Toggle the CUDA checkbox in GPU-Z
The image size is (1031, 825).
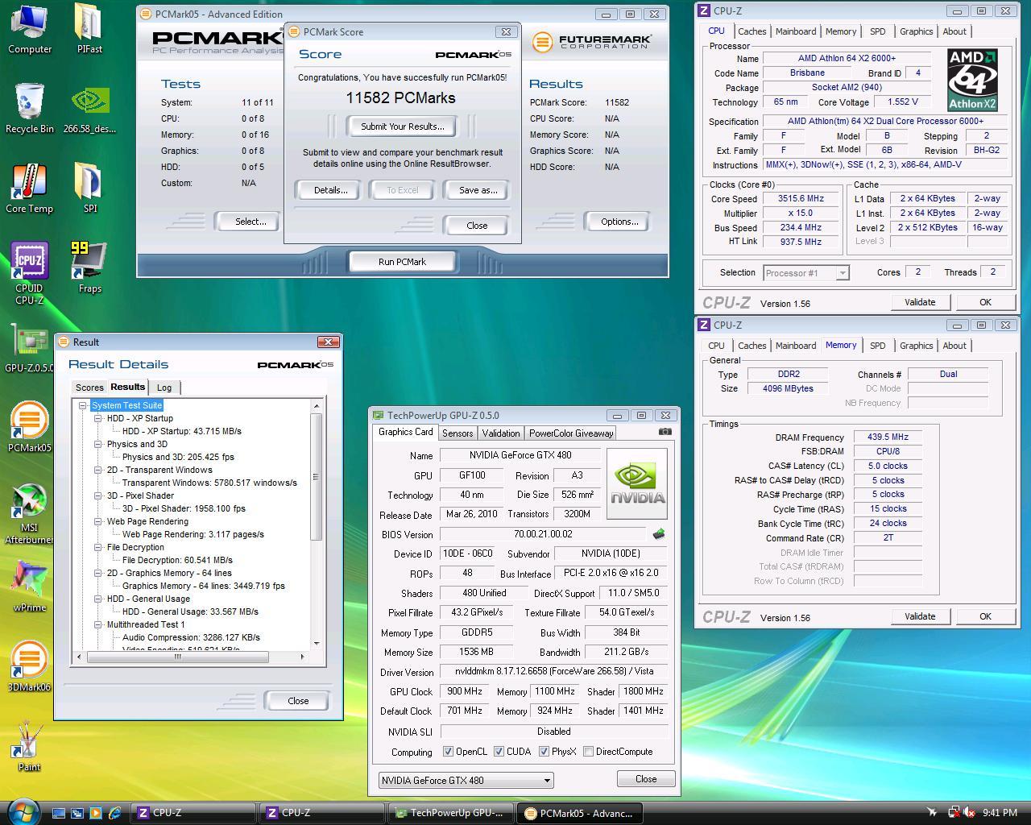(499, 752)
